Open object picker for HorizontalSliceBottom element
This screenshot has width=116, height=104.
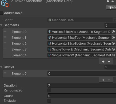(x=113, y=43)
